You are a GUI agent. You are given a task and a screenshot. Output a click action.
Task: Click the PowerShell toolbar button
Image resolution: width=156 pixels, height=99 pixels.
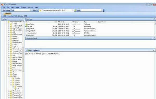click(x=10, y=16)
